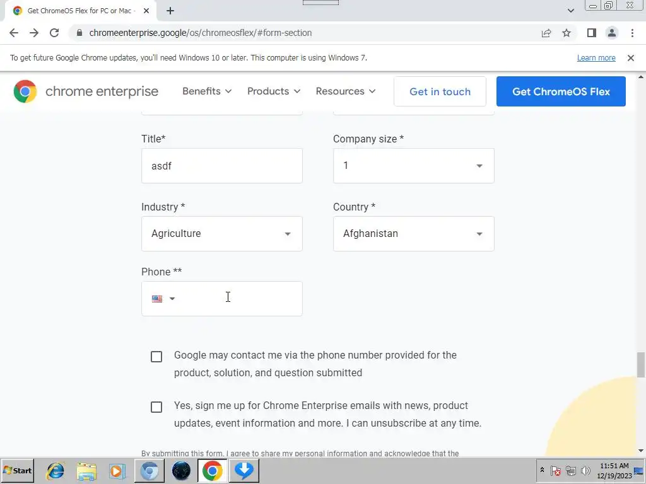
Task: Open Chrome's three-dot menu
Action: (632, 33)
